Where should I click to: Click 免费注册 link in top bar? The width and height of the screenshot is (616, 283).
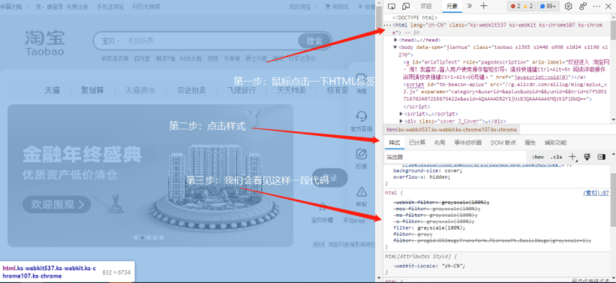(77, 6)
